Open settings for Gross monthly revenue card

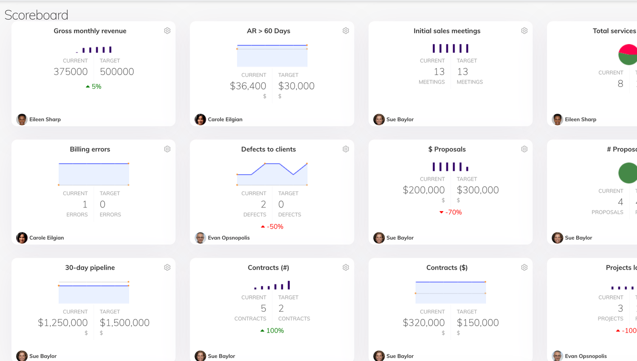(x=167, y=31)
